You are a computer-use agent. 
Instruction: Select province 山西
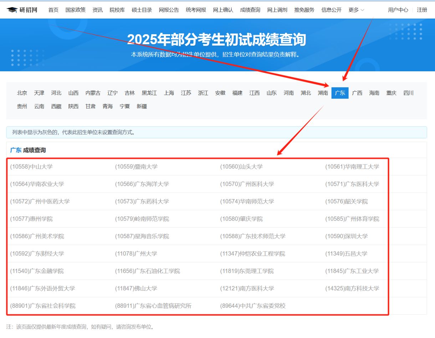[73, 93]
